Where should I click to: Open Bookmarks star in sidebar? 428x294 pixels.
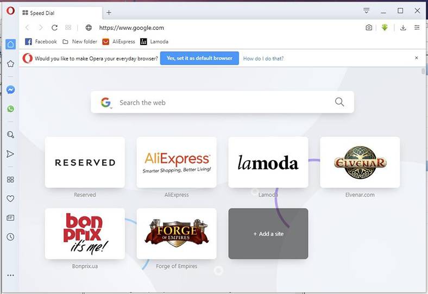point(10,64)
